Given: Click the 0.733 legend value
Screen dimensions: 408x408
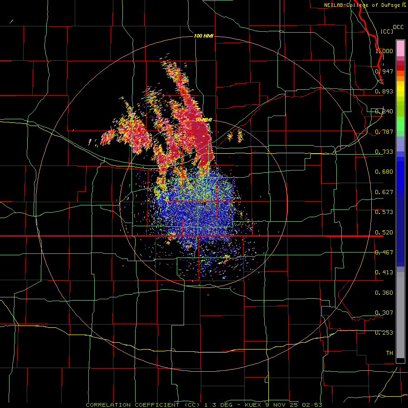Looking at the screenshot, I should click(384, 152).
